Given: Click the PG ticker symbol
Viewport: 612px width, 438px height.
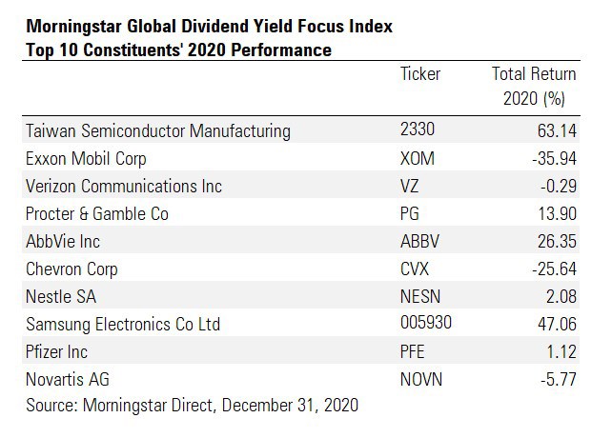Looking at the screenshot, I should click(x=411, y=213).
